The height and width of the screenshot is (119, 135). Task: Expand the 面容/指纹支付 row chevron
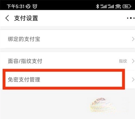(133, 61)
